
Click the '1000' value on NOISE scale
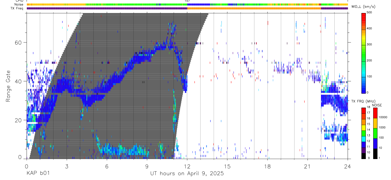[382, 127]
